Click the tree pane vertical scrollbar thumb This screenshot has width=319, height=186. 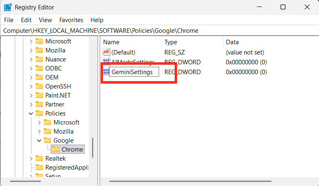93,148
